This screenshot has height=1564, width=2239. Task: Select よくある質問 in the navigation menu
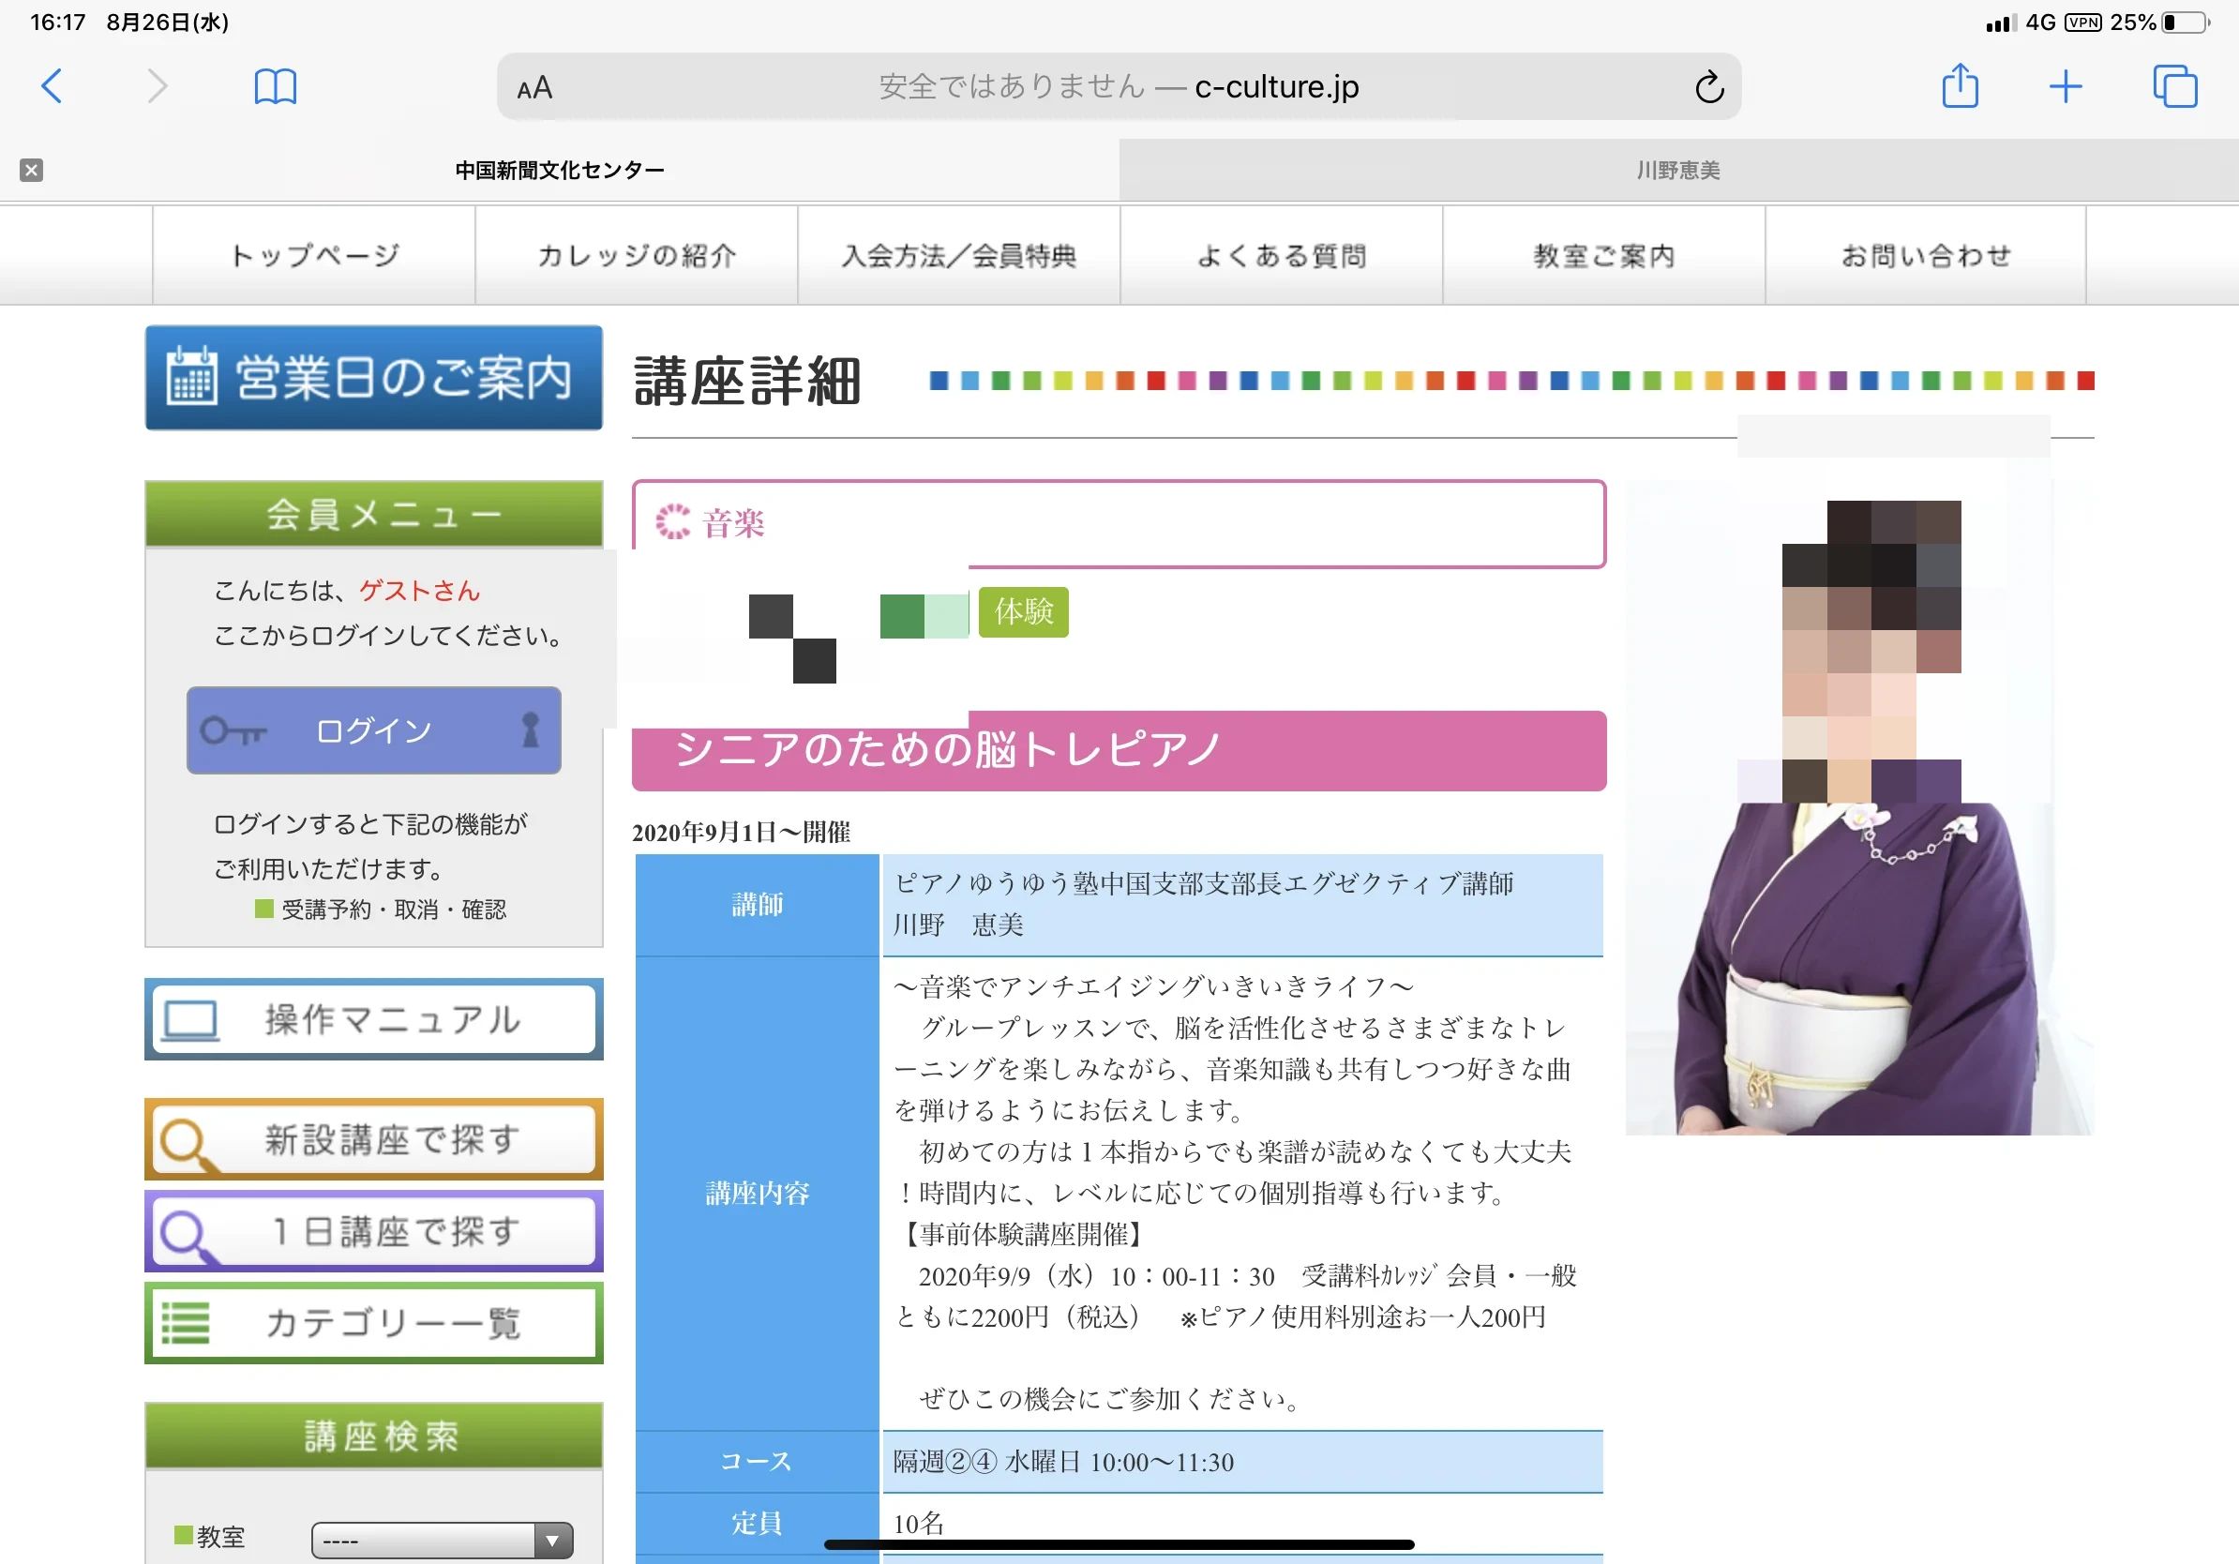(x=1280, y=254)
